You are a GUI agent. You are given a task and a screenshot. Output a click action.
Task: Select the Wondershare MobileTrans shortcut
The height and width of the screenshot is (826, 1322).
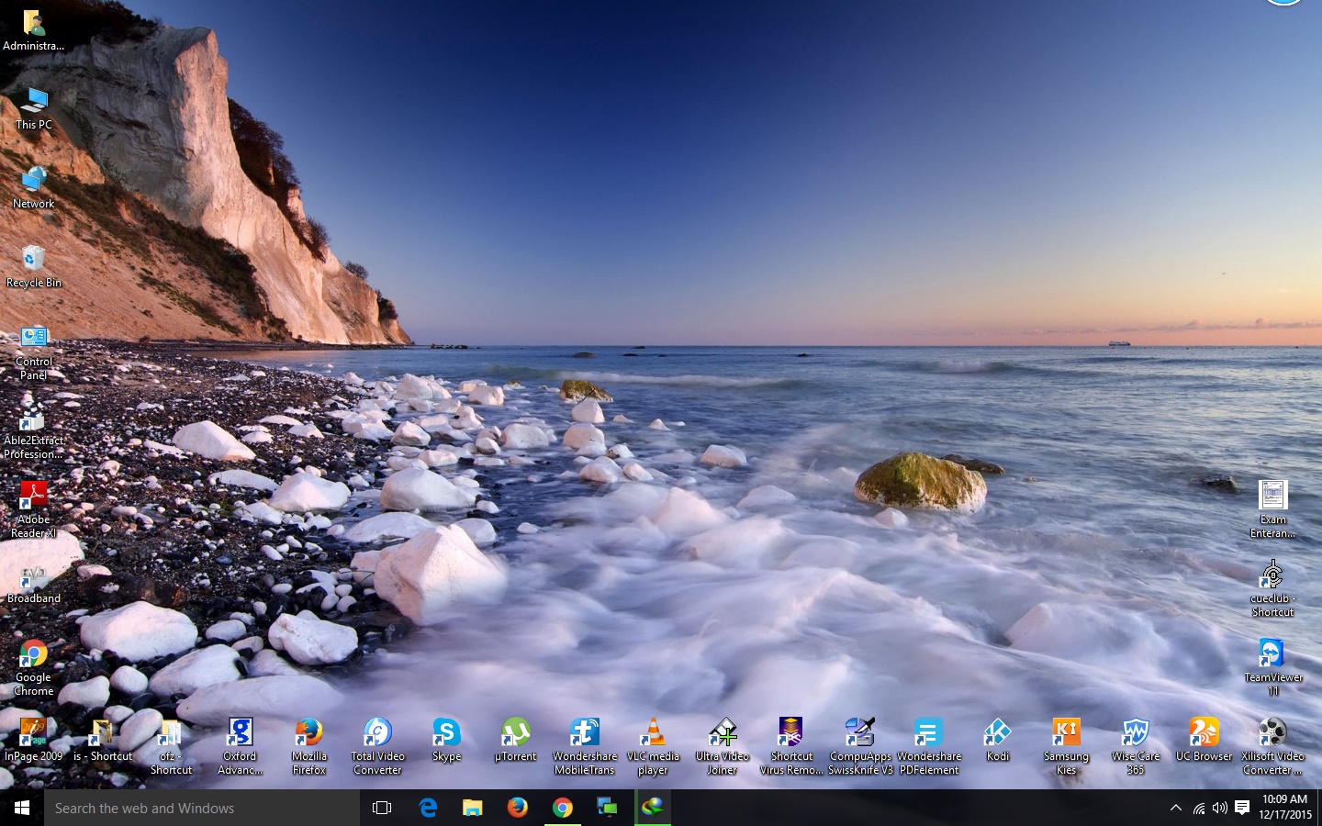point(584,748)
